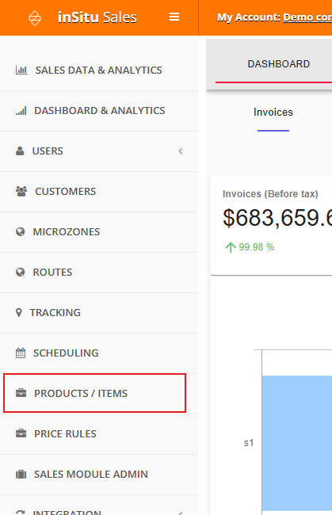Select the Invoices sub-tab
This screenshot has height=515, width=332.
click(x=273, y=113)
